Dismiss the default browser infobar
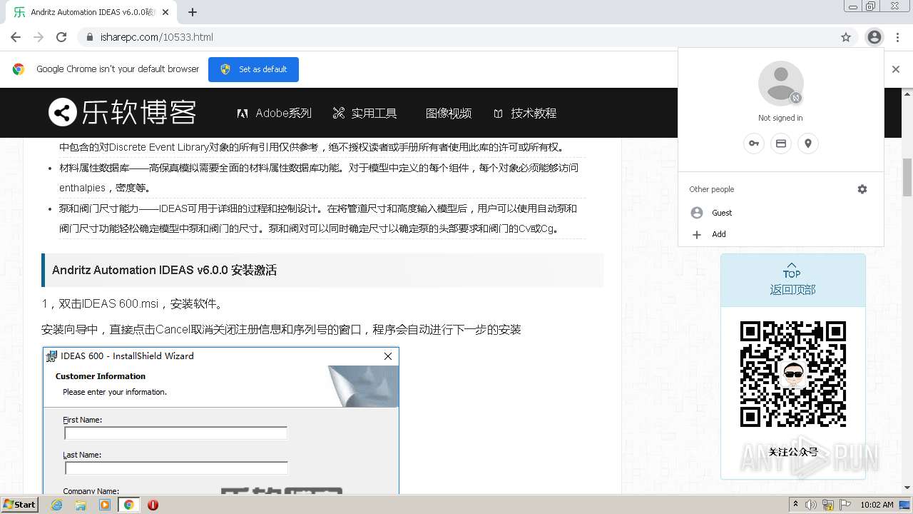Screen dimensions: 913x514 click(x=896, y=69)
